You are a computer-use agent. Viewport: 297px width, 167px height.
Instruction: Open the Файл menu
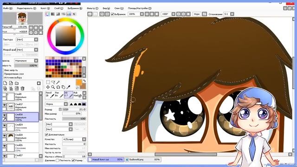point(7,8)
